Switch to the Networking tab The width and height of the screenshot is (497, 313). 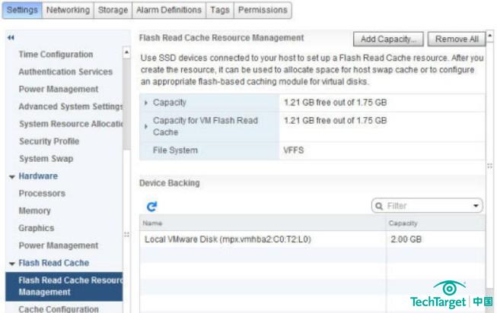pyautogui.click(x=68, y=10)
